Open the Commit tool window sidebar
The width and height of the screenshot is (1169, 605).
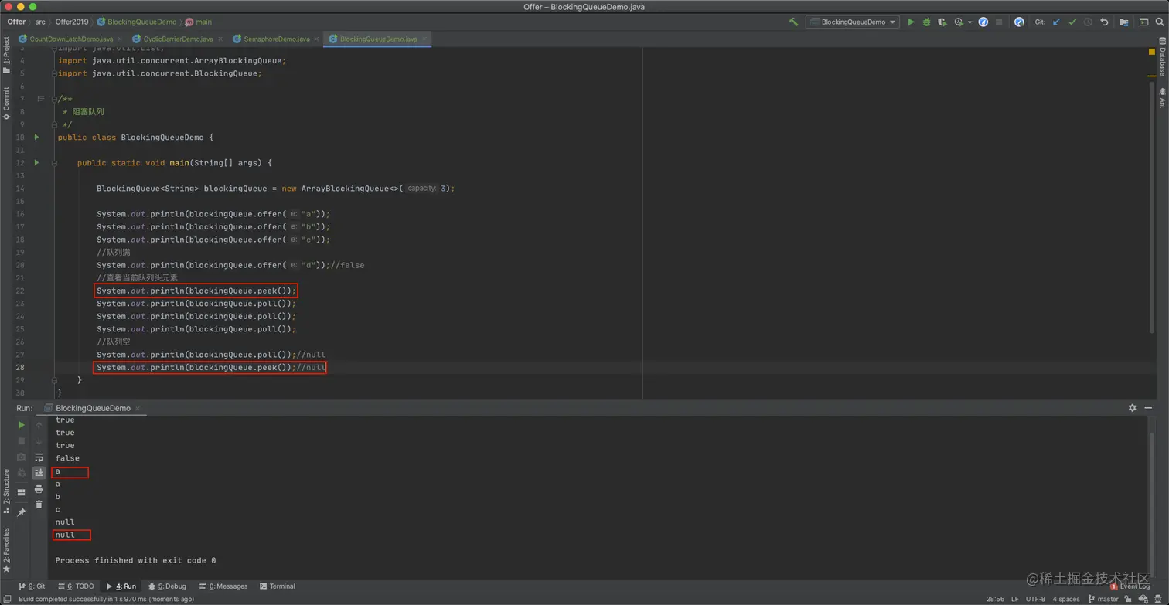[6, 103]
